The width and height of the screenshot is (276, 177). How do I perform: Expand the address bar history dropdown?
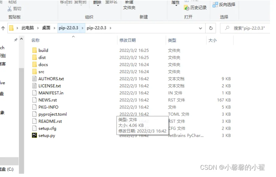(200, 28)
